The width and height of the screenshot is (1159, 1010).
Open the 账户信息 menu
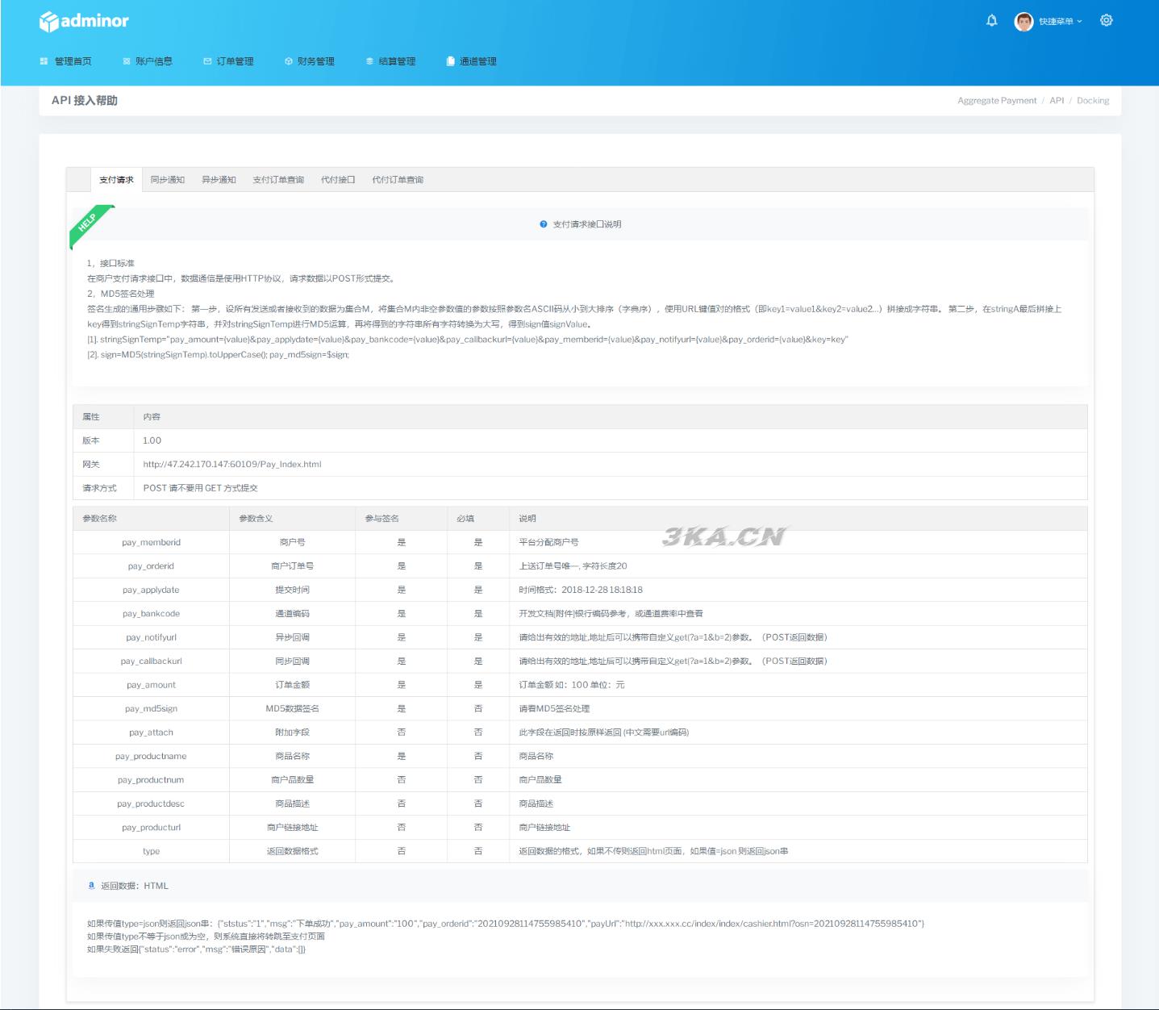[148, 61]
